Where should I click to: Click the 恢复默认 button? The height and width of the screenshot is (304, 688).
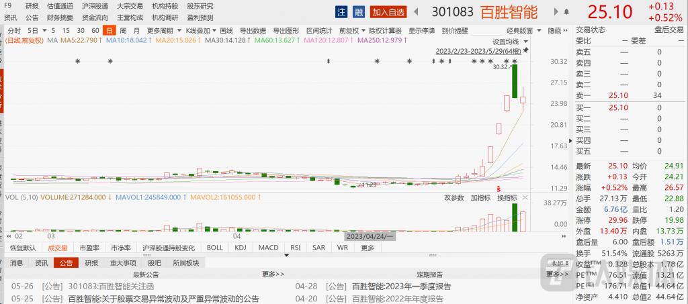(x=24, y=248)
